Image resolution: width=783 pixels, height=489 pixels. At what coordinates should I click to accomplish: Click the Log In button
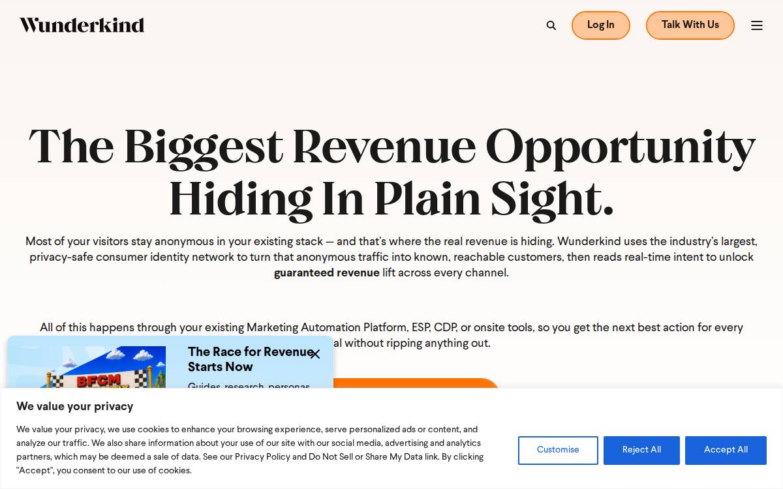point(601,25)
